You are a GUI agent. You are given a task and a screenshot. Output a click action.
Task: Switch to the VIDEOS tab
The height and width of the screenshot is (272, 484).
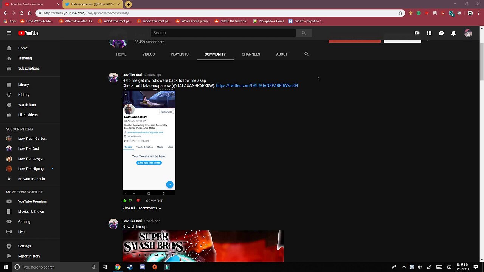pyautogui.click(x=149, y=54)
